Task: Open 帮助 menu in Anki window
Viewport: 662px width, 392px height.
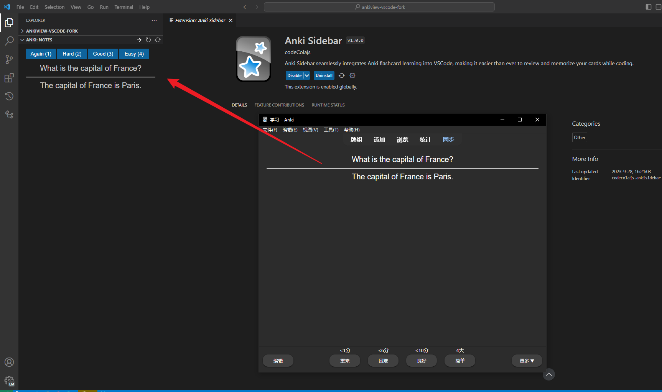Action: (352, 130)
